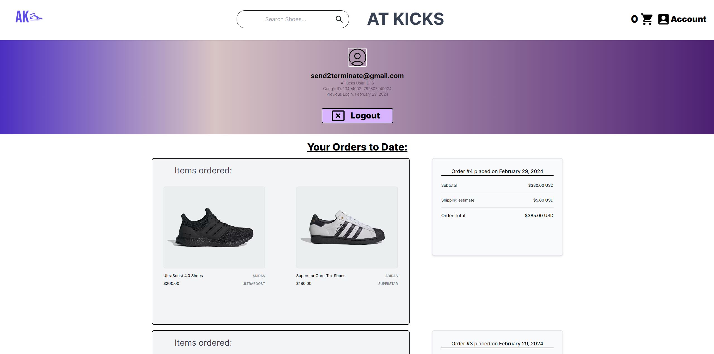Click the UltraBoost 4.0 Shoes product name
This screenshot has height=354, width=714.
pyautogui.click(x=183, y=276)
